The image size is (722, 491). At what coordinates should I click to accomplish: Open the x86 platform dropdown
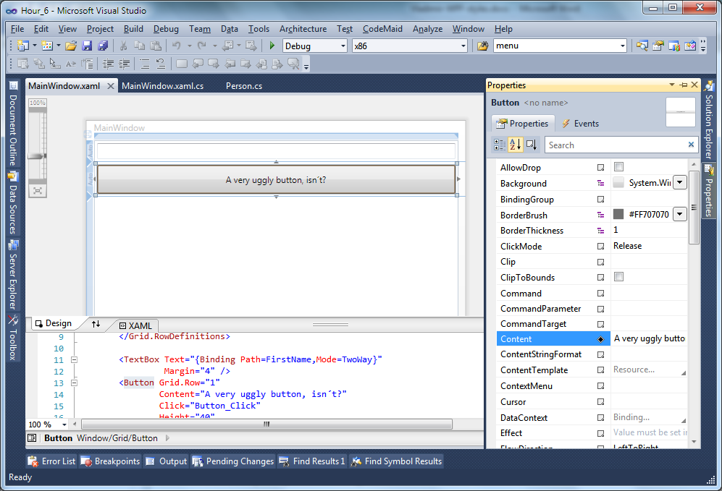point(463,46)
